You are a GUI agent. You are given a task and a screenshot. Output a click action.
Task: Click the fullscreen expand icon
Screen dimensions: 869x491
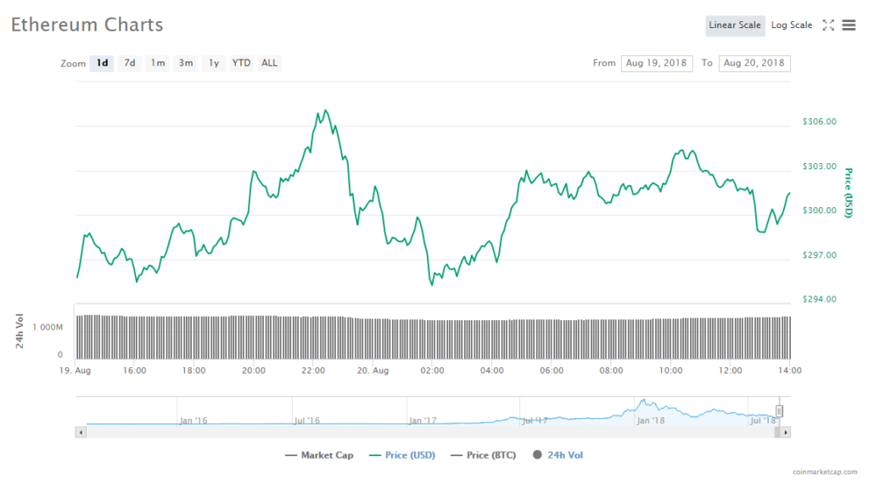828,25
